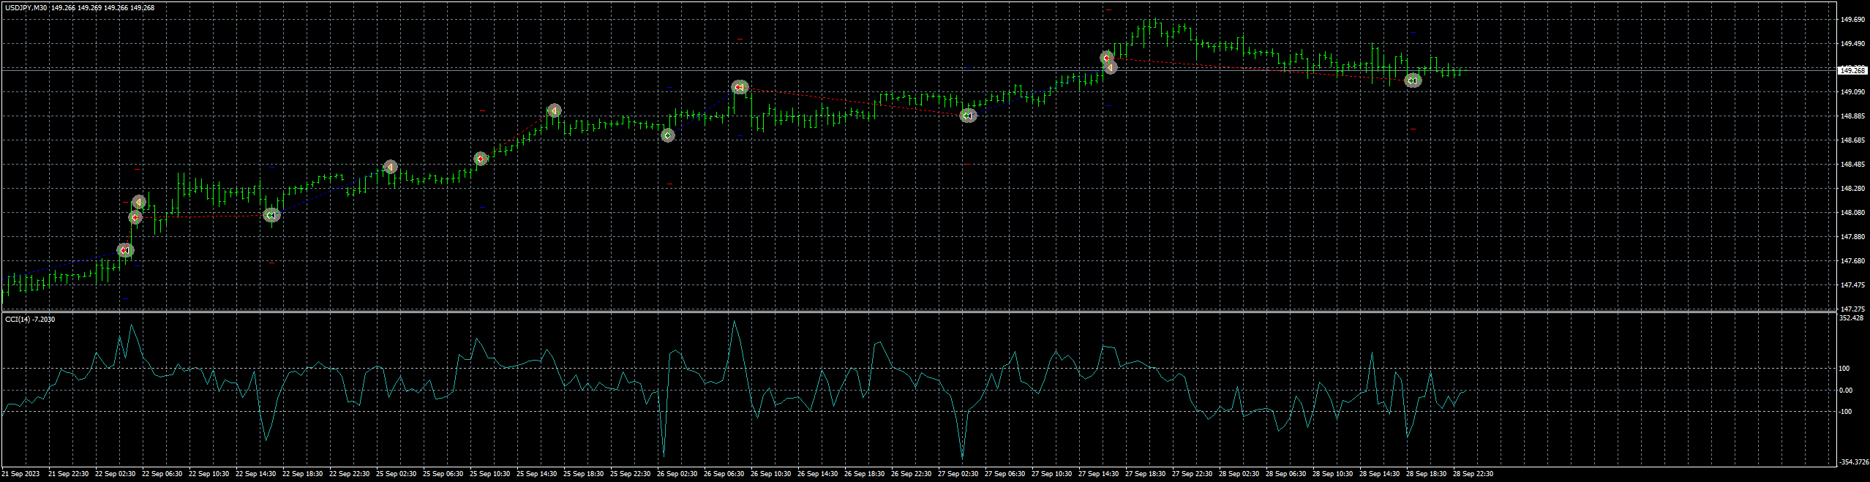
Task: Click the 22 Sep 18:30 time label
Action: click(x=302, y=474)
